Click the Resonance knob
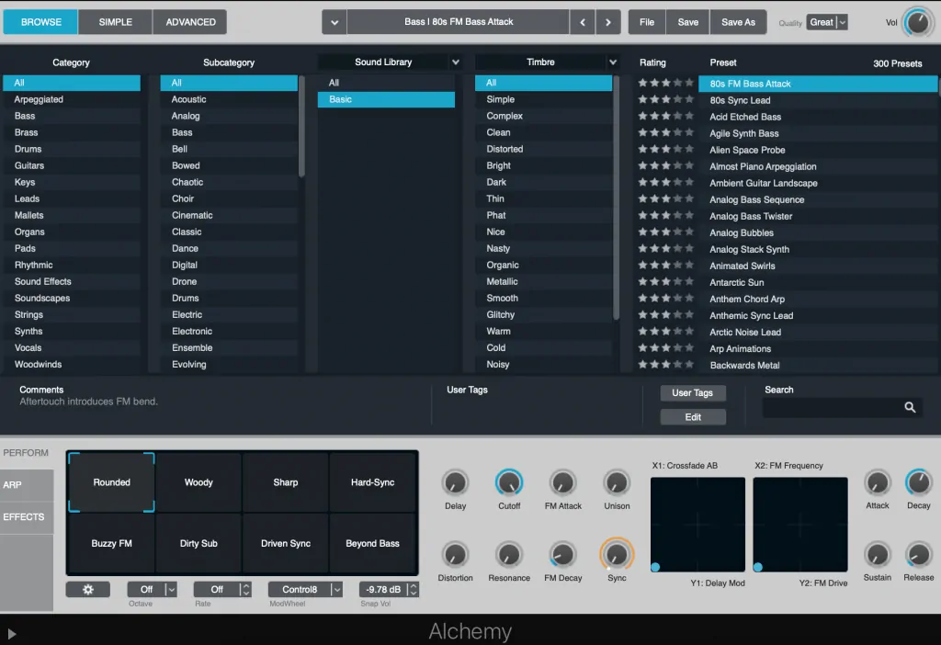 (509, 555)
